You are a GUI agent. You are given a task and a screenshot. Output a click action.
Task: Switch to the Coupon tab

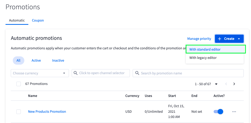point(38,21)
